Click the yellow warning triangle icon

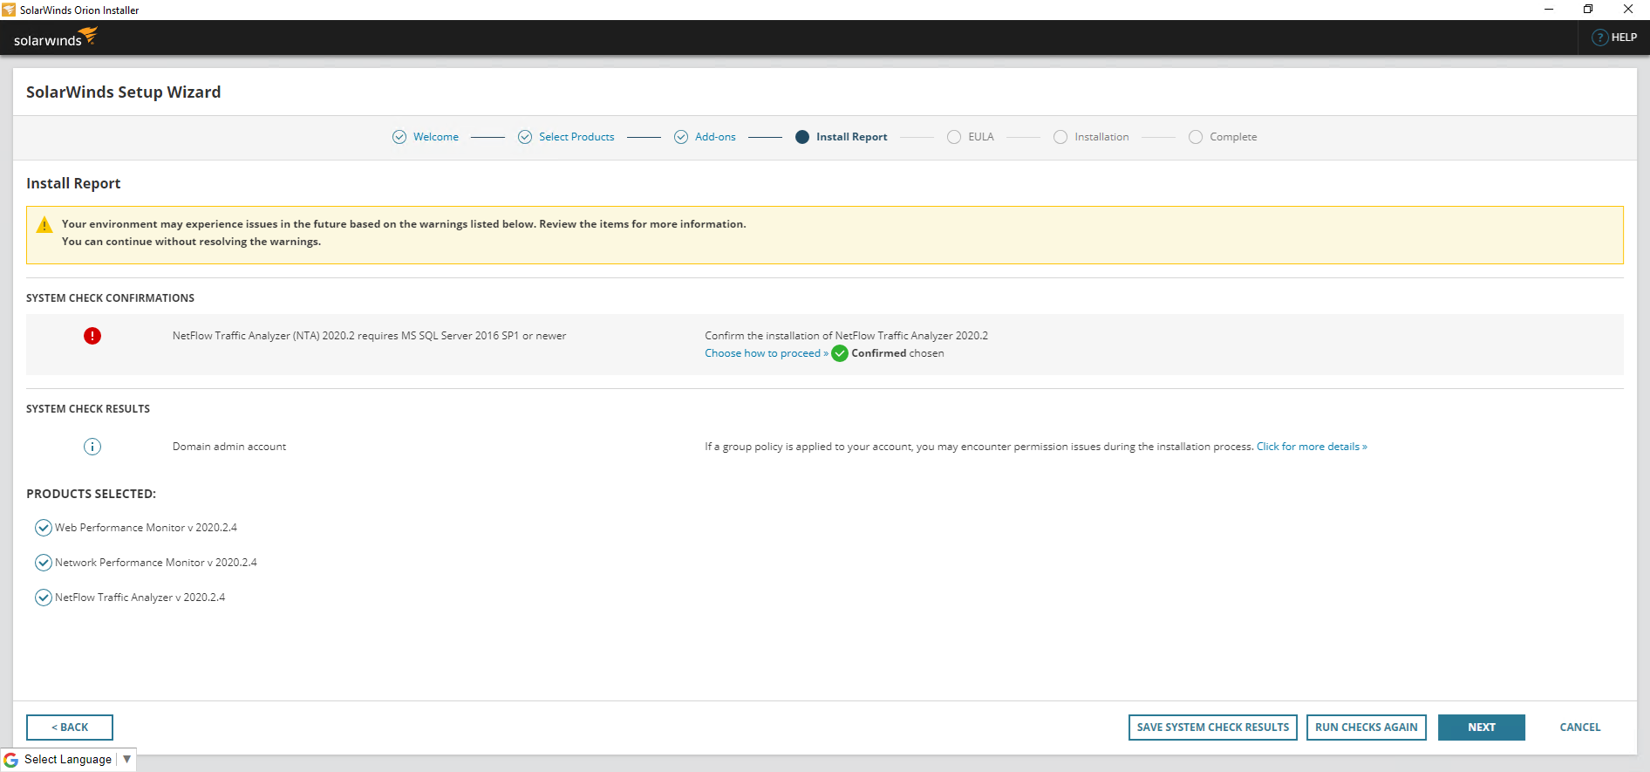(44, 225)
